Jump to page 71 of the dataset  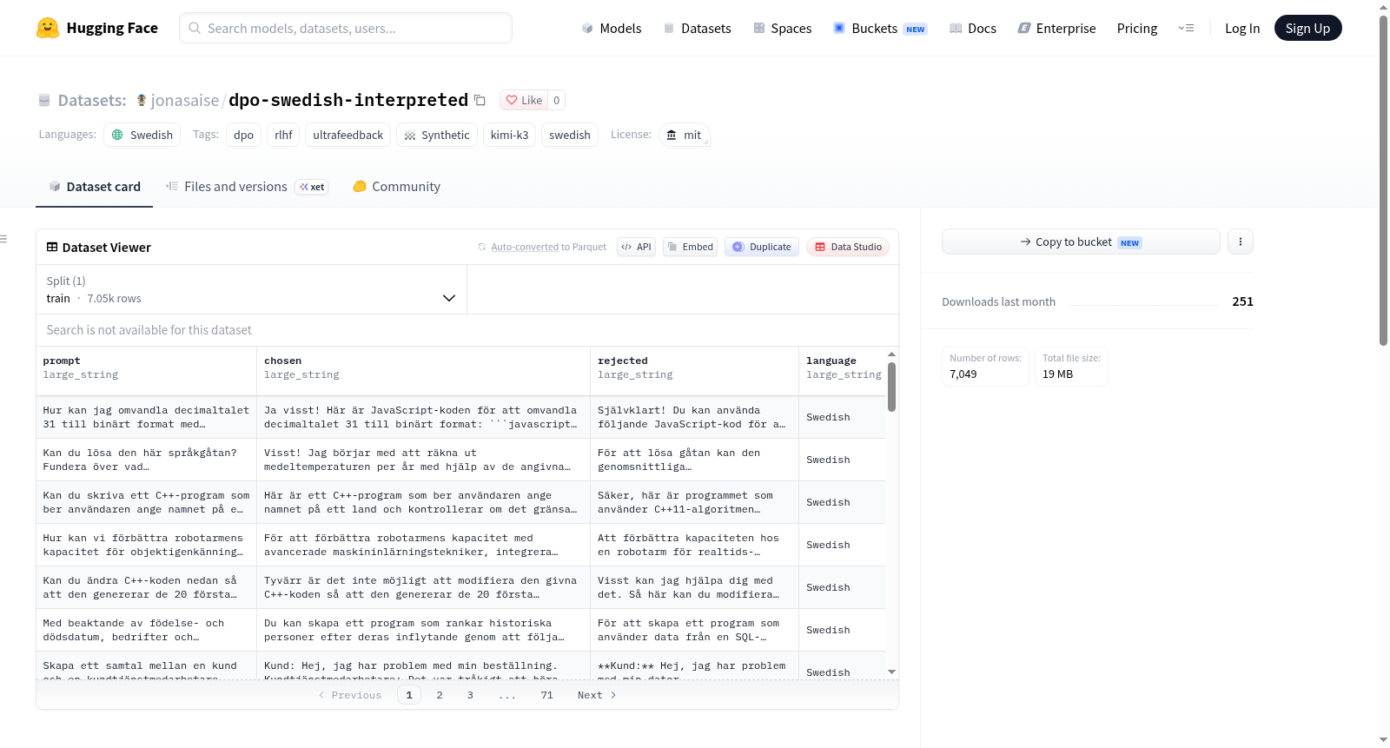click(x=546, y=695)
